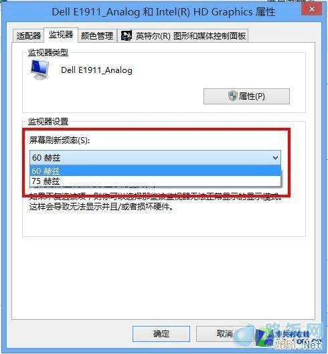Click the shield icon on 属性 button
Screen dimensions: 328x354
click(232, 96)
